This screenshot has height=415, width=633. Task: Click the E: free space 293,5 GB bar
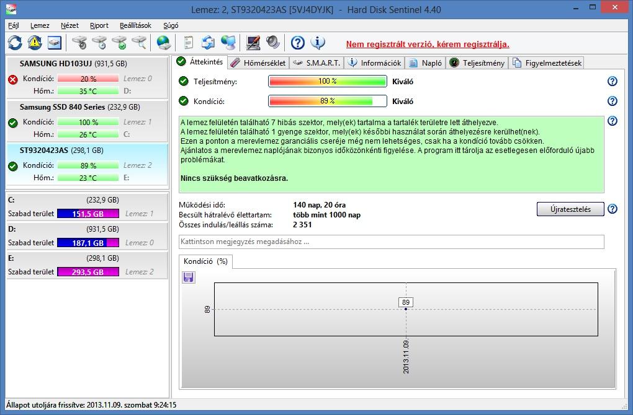tap(88, 271)
